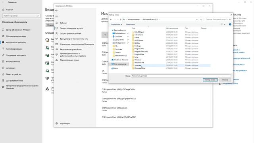Click the Локальный диск (C:) breadcrumb
Screen dimensions: 254x143
(150, 19)
